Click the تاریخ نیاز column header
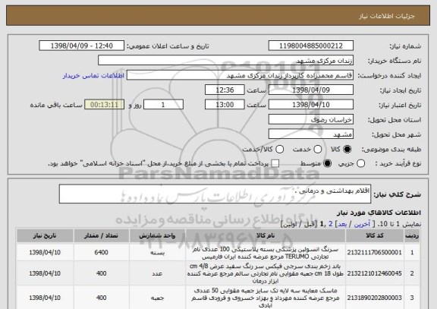 (45, 235)
